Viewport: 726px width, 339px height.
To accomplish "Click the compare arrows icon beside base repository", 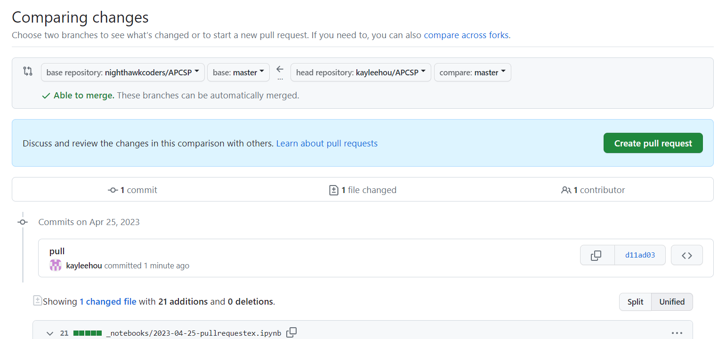I will [28, 72].
